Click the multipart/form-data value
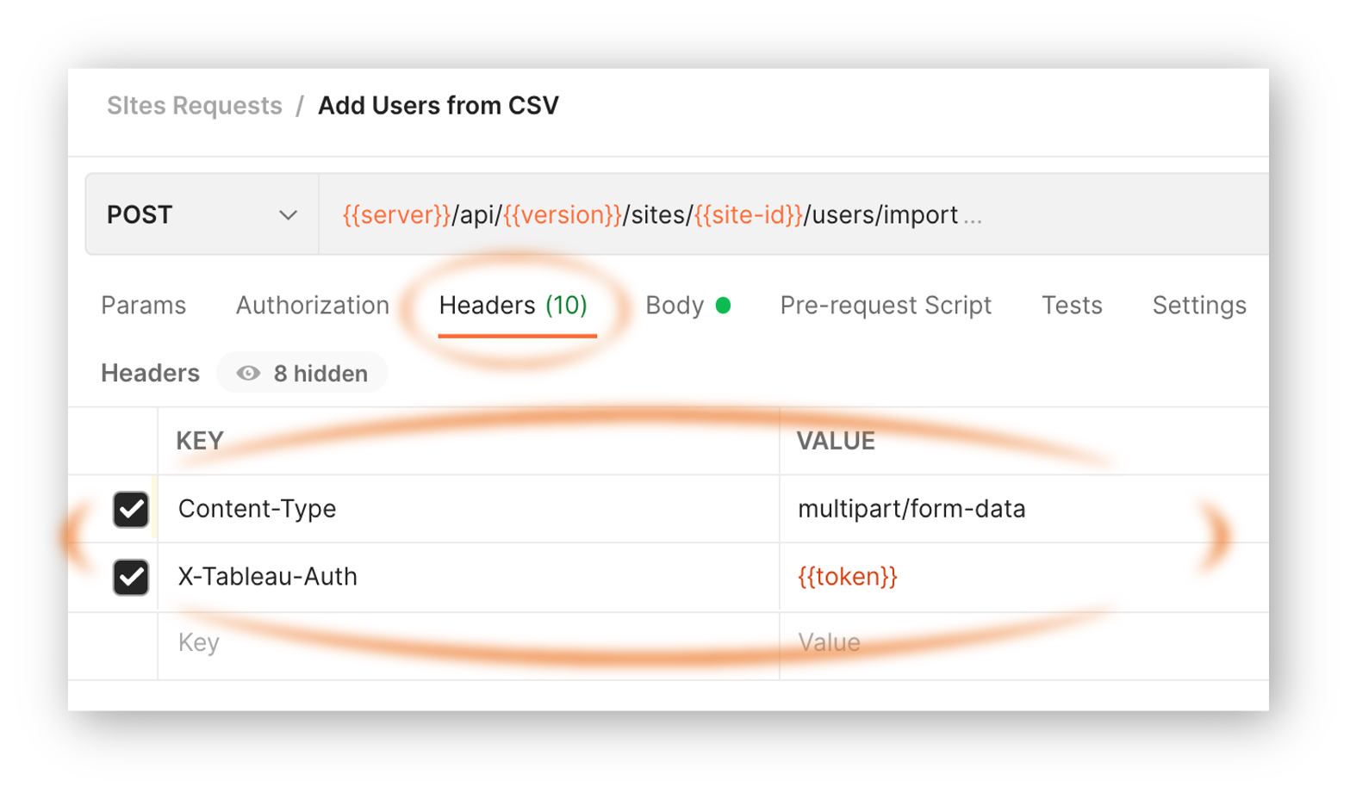The image size is (1350, 793). (911, 509)
